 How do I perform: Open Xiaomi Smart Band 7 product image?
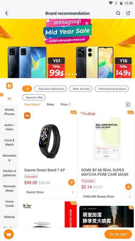click(x=49, y=141)
